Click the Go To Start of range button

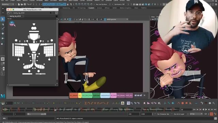coord(194,110)
